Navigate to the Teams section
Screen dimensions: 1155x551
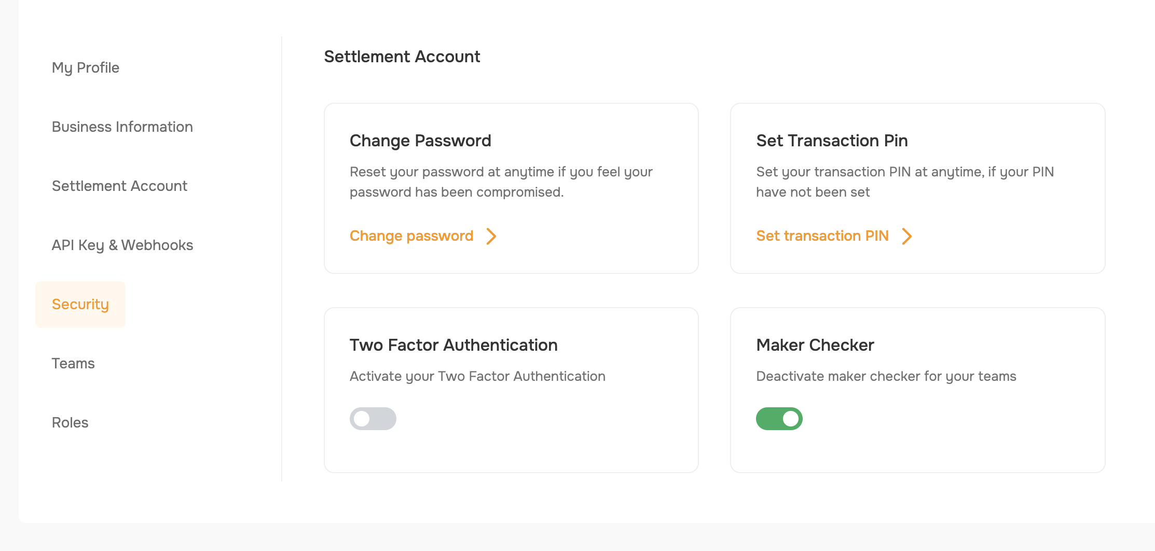pyautogui.click(x=73, y=363)
